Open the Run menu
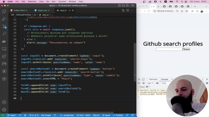Viewport: 209px width, 117px height. [x=54, y=1]
